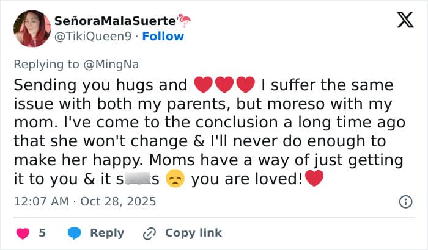The height and width of the screenshot is (250, 428).
Task: Click the single red heart ending the tweet
Action: pos(314,180)
